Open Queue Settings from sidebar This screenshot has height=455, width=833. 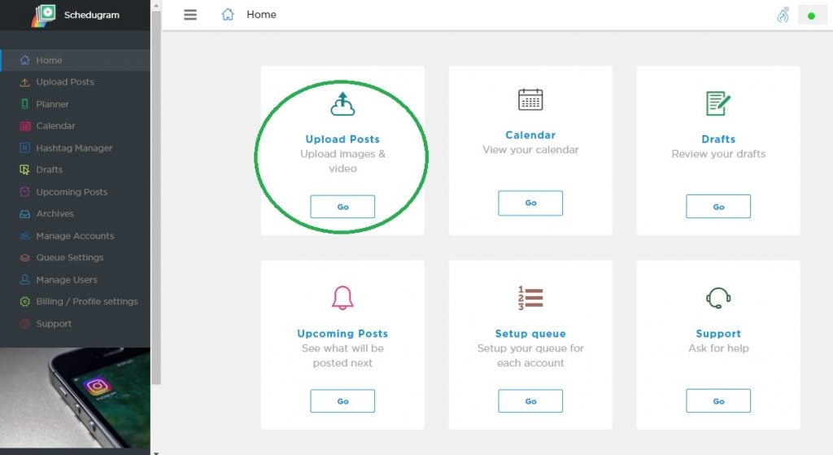(x=69, y=258)
